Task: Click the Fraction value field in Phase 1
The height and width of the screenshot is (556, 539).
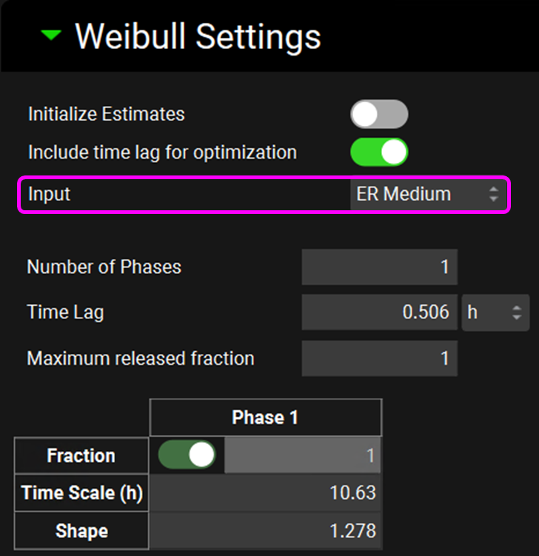Action: coord(303,455)
